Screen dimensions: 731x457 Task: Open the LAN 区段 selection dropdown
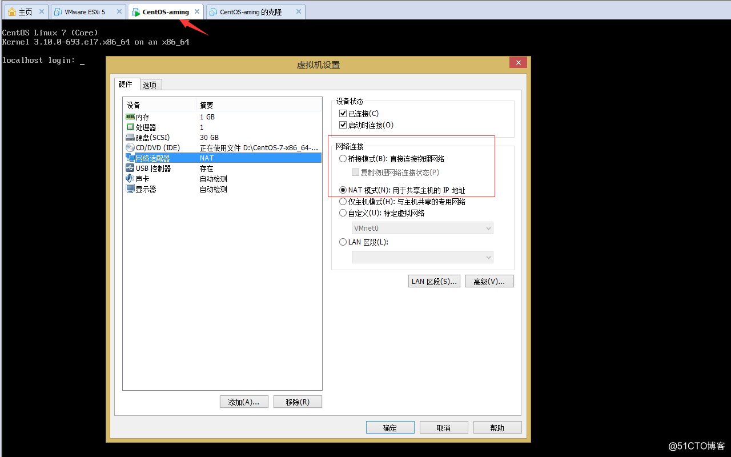pos(423,258)
